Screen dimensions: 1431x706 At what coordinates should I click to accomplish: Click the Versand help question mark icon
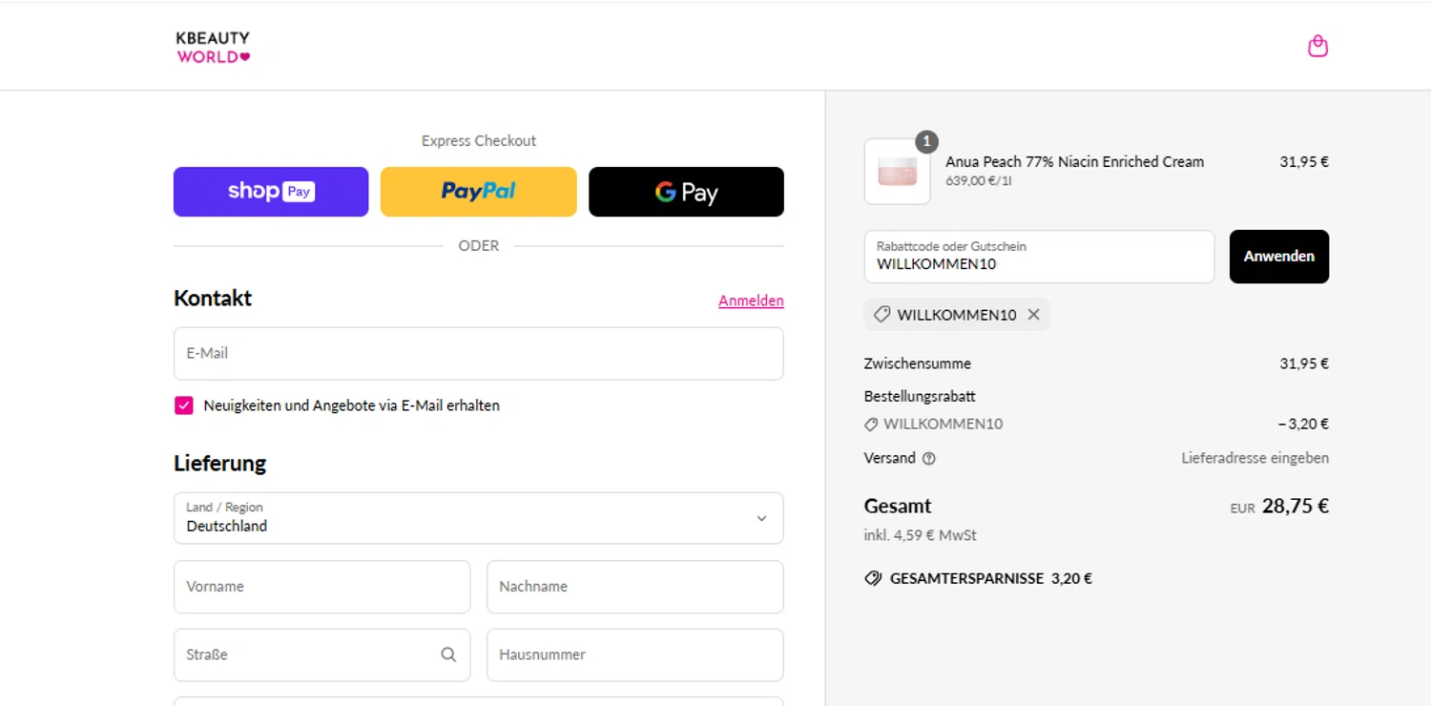(x=928, y=458)
